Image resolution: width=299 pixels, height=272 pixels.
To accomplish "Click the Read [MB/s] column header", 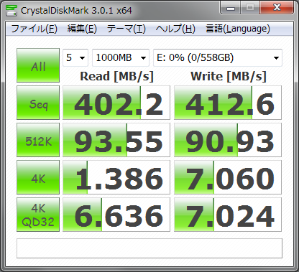I will 116,77.
